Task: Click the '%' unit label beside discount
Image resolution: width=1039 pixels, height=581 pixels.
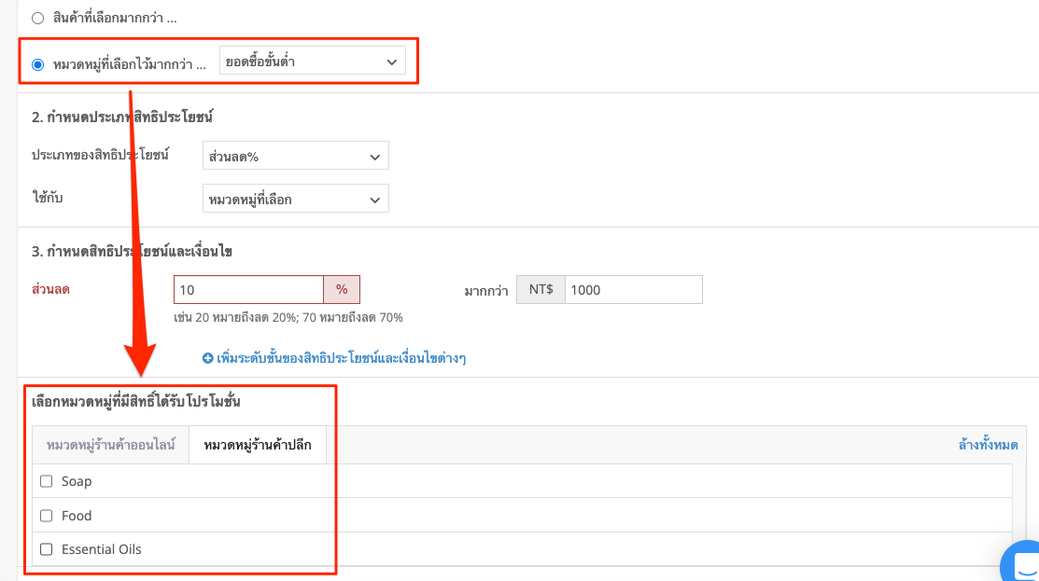Action: 342,289
